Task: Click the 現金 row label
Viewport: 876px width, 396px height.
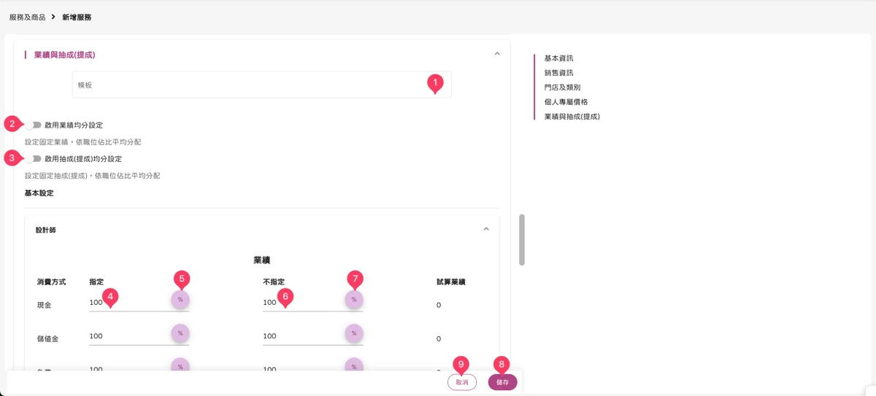Action: (x=45, y=306)
